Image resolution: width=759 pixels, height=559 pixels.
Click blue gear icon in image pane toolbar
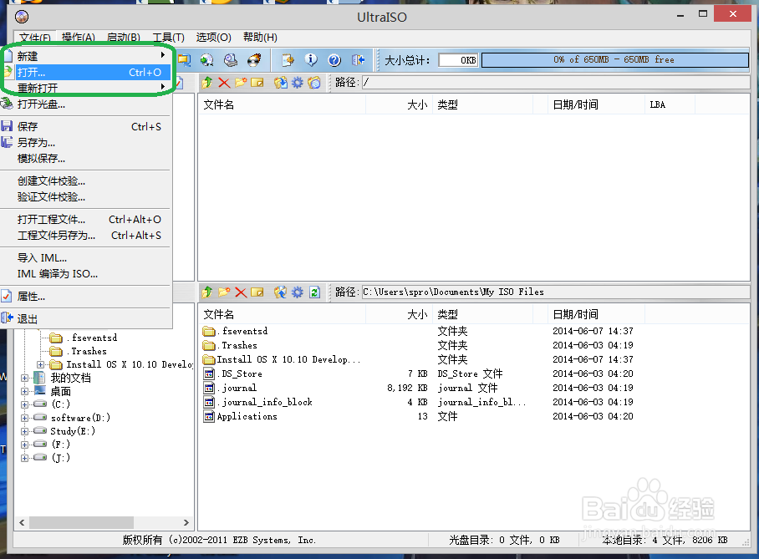[298, 82]
